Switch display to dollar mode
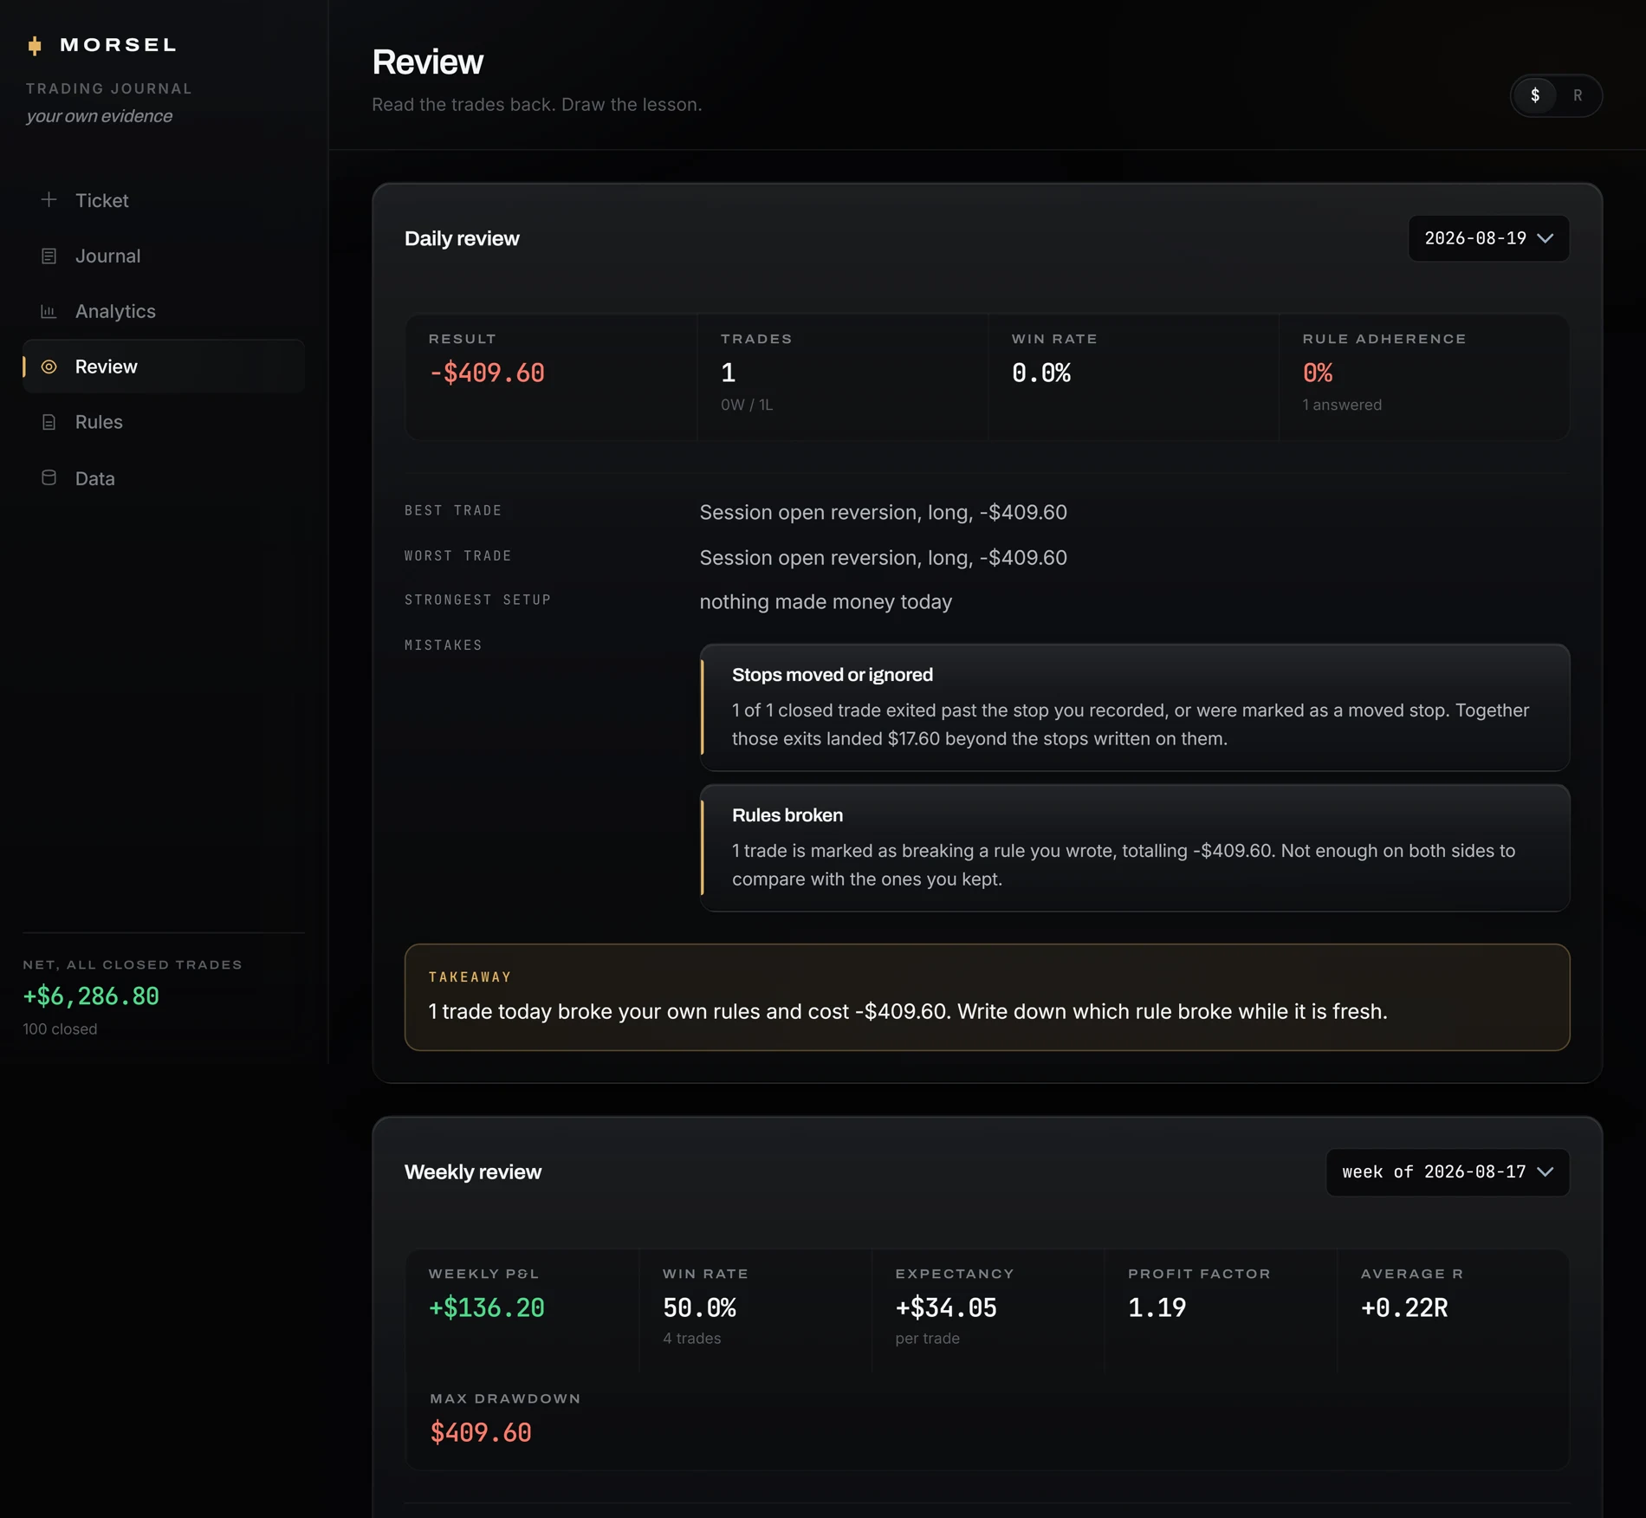Viewport: 1646px width, 1518px height. click(x=1535, y=95)
